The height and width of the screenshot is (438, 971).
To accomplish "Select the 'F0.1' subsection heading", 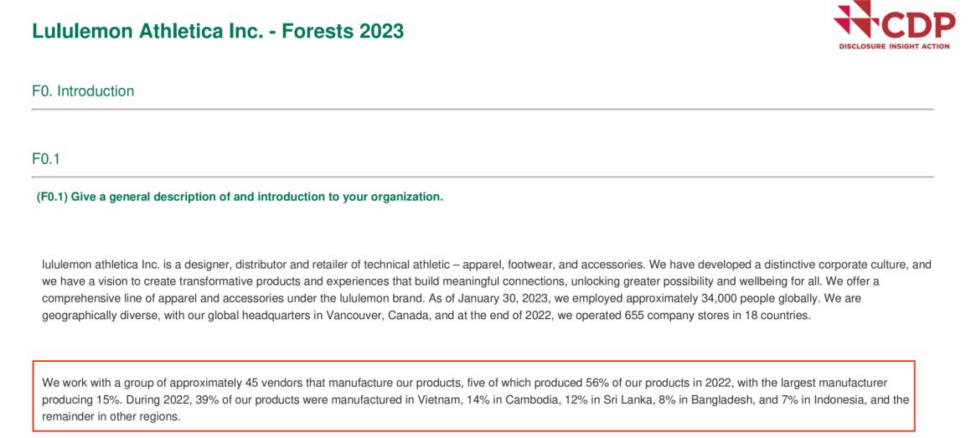I will coord(45,157).
